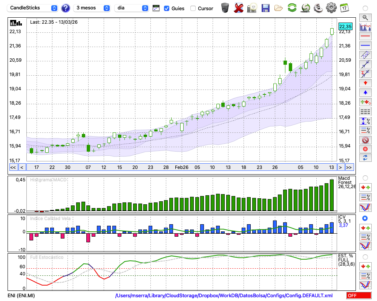Select the radio button beside Macd Forest panel

pyautogui.click(x=365, y=178)
